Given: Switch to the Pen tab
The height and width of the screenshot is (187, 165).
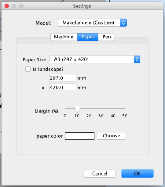Looking at the screenshot, I should [106, 37].
